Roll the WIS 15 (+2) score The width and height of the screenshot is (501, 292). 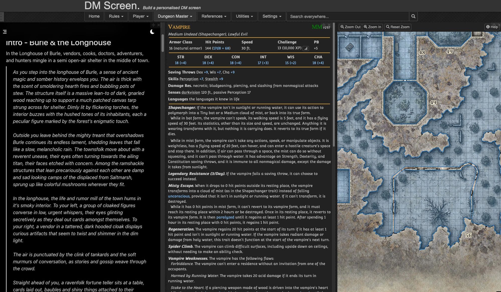tap(291, 63)
